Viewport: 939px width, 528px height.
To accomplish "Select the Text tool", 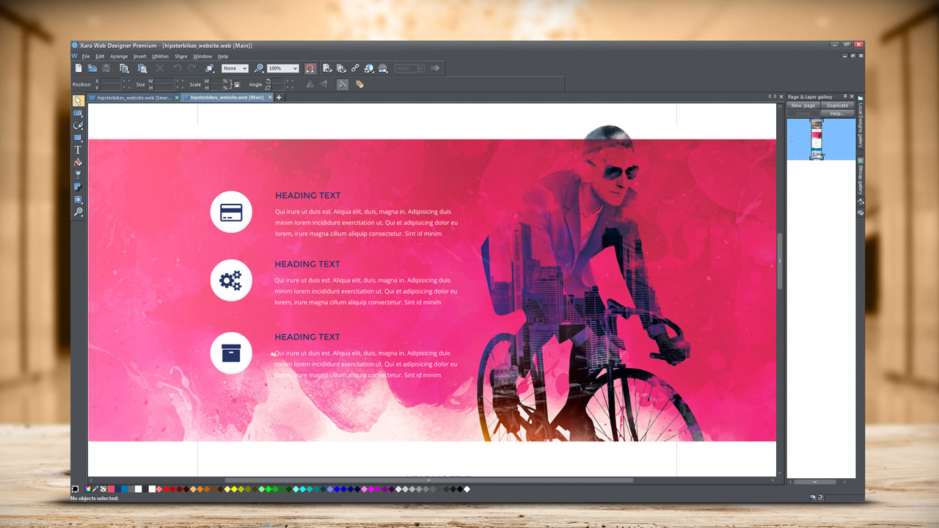I will [x=78, y=150].
